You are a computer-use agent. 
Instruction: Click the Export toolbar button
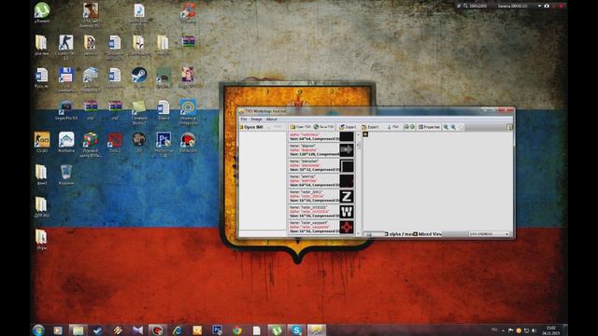pos(370,127)
